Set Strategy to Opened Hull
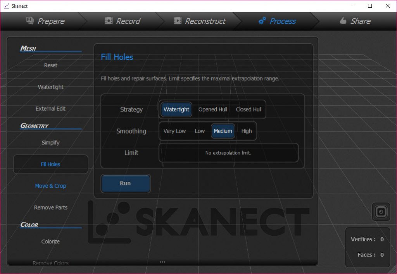The width and height of the screenshot is (397, 274). (213, 110)
